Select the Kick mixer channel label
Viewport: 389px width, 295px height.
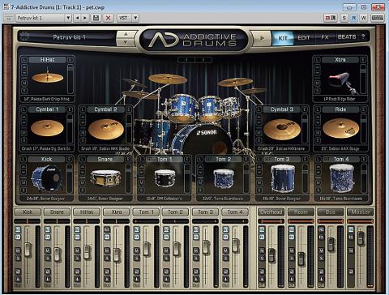point(28,212)
